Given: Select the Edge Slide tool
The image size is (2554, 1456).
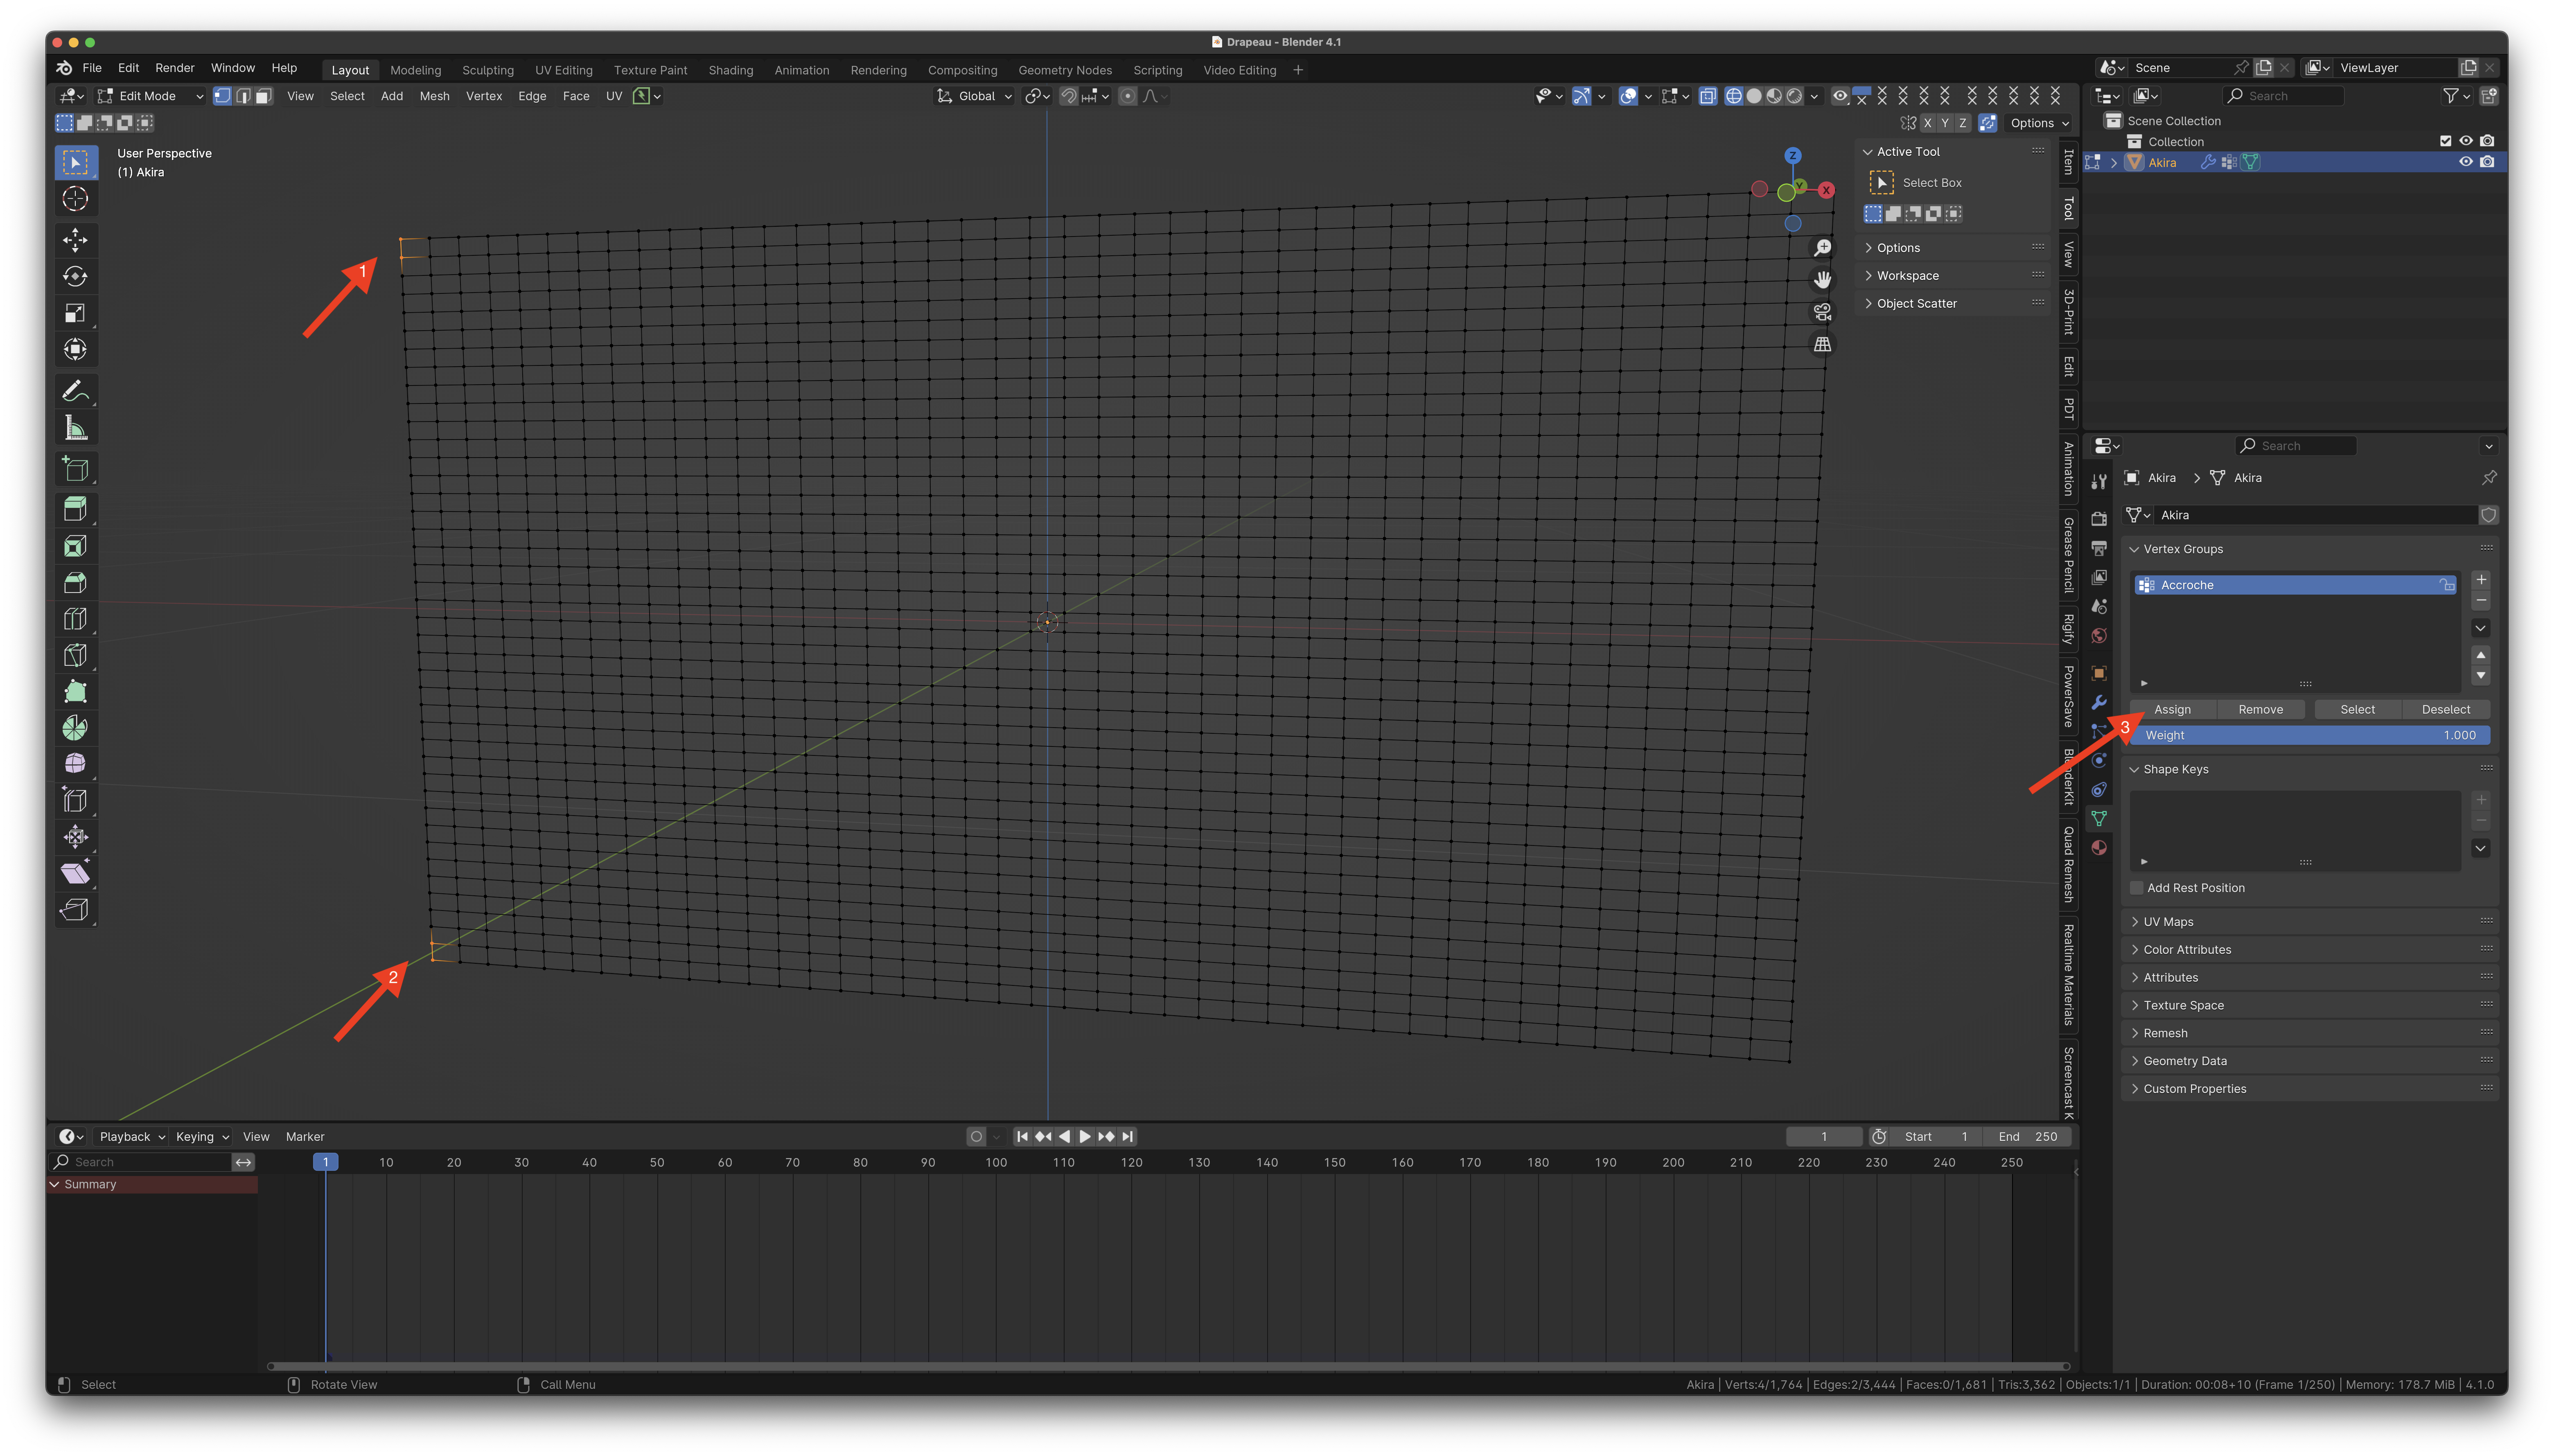Looking at the screenshot, I should [x=75, y=801].
